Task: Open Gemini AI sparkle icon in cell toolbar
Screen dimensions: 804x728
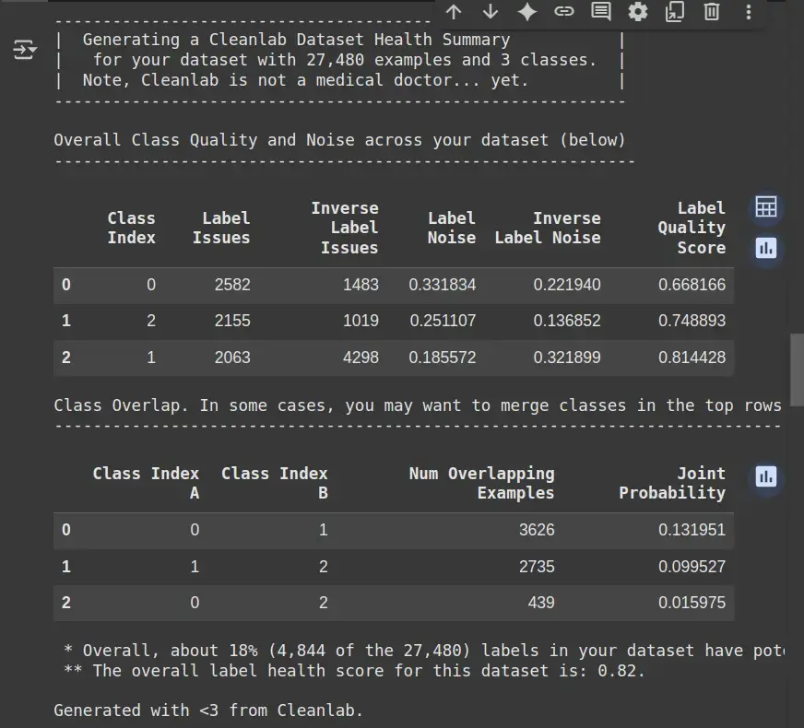Action: [x=527, y=12]
